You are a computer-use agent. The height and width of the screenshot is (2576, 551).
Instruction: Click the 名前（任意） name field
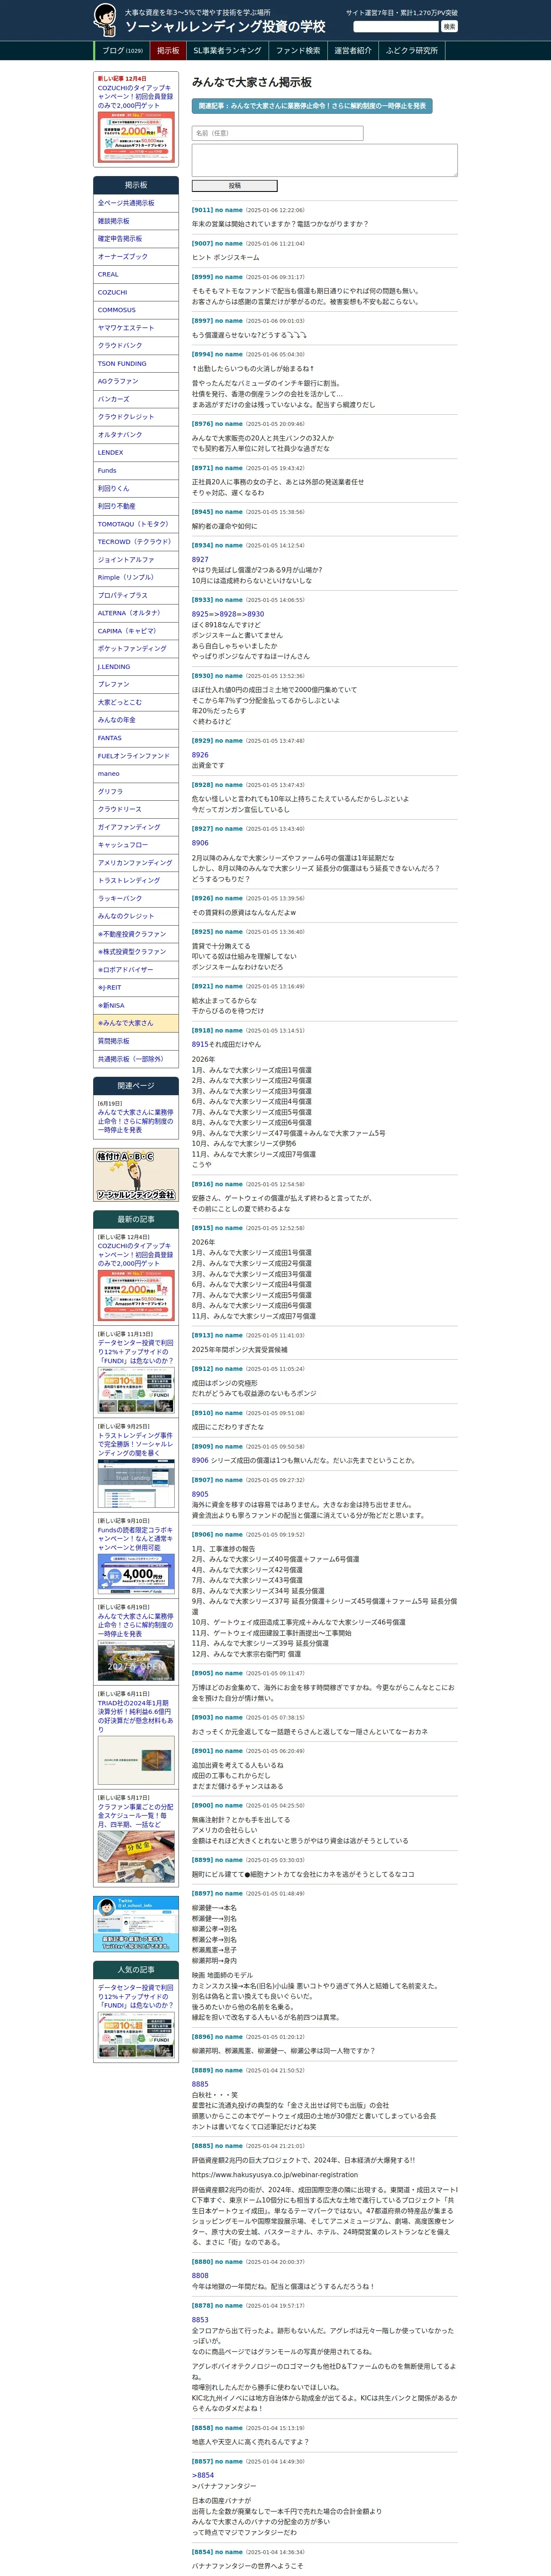[277, 133]
